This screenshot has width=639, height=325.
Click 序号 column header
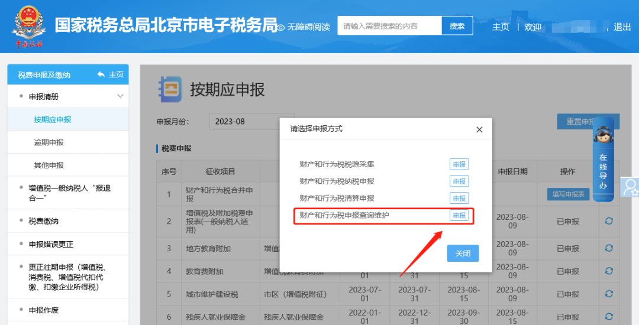point(169,171)
